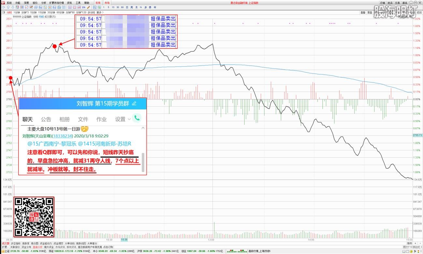
Task: Open the 相册 tab in chat window
Action: point(64,119)
